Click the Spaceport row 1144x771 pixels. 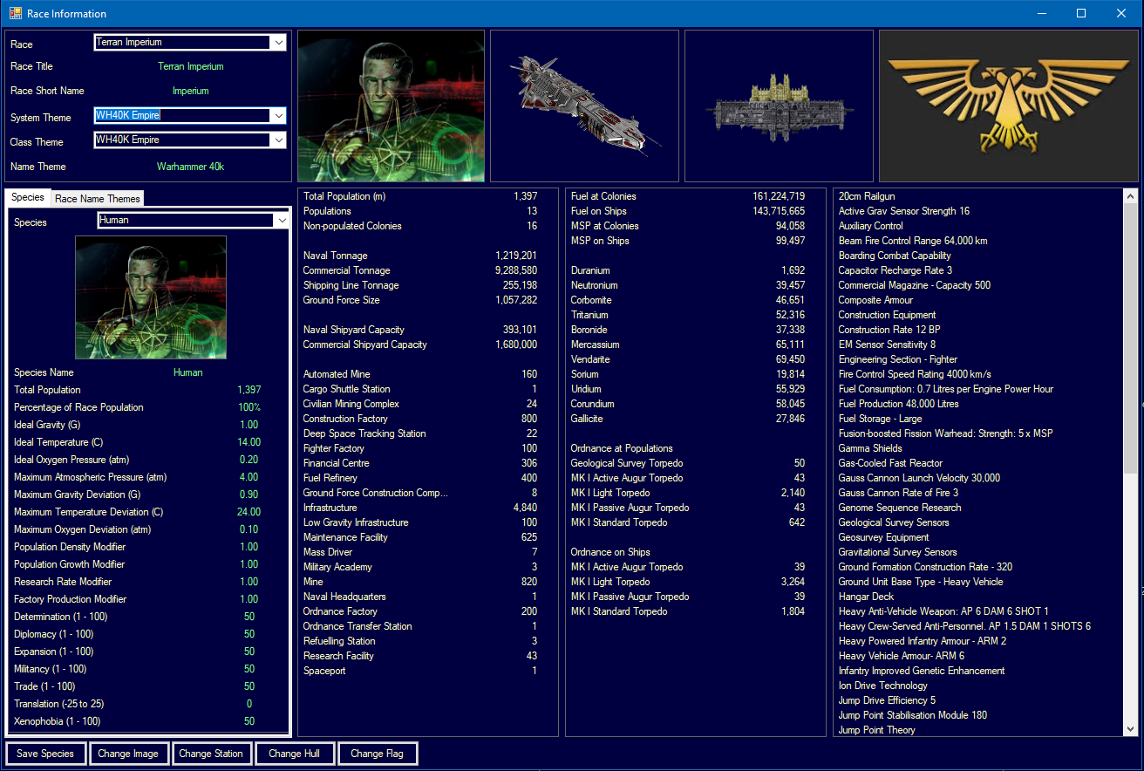tap(420, 671)
